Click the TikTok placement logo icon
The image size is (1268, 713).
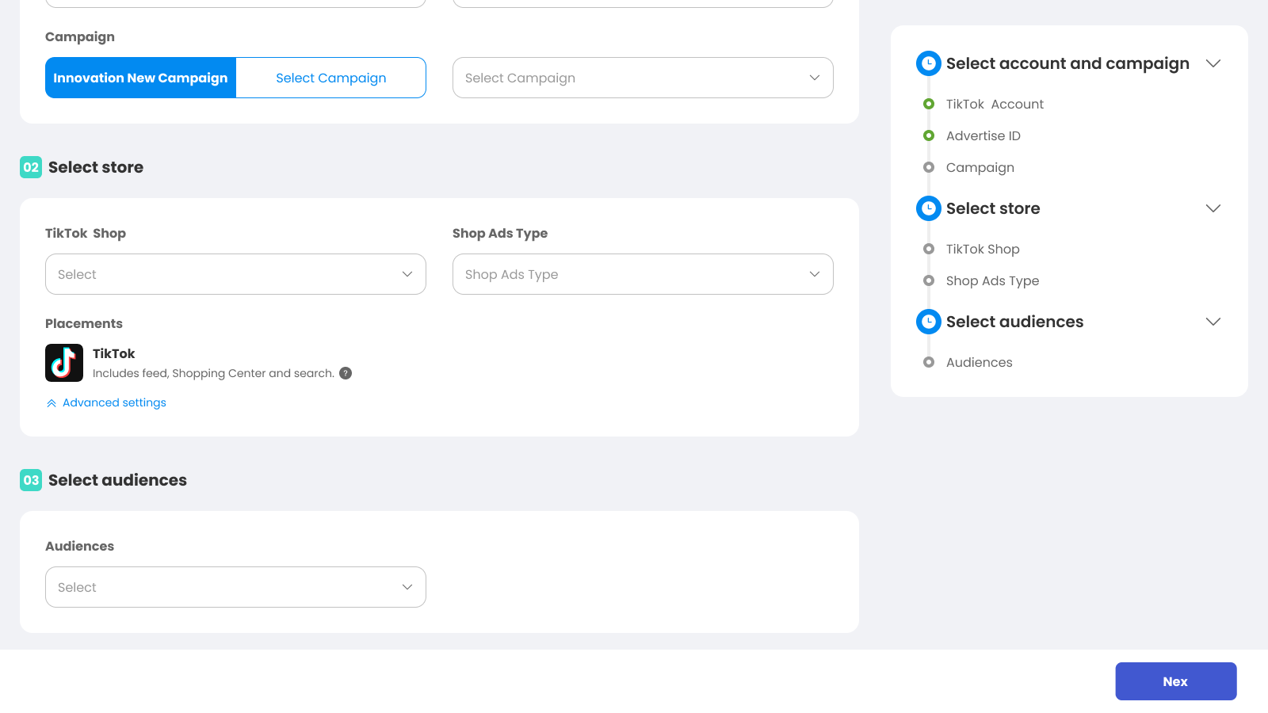coord(63,362)
